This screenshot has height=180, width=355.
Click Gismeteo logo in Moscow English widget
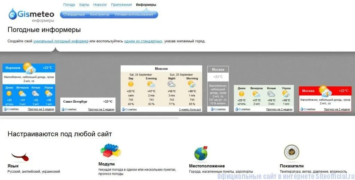(129, 110)
